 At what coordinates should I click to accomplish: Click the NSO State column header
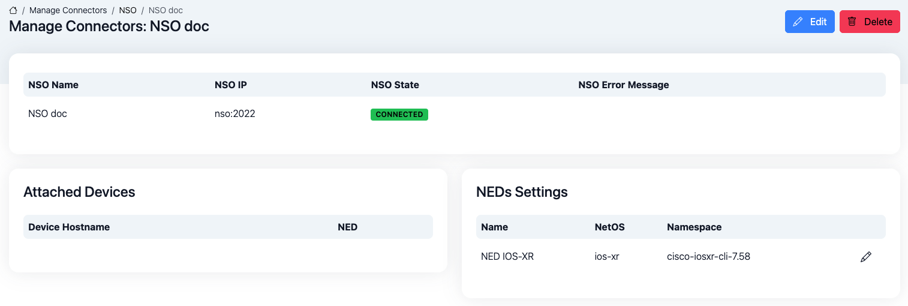(x=395, y=85)
